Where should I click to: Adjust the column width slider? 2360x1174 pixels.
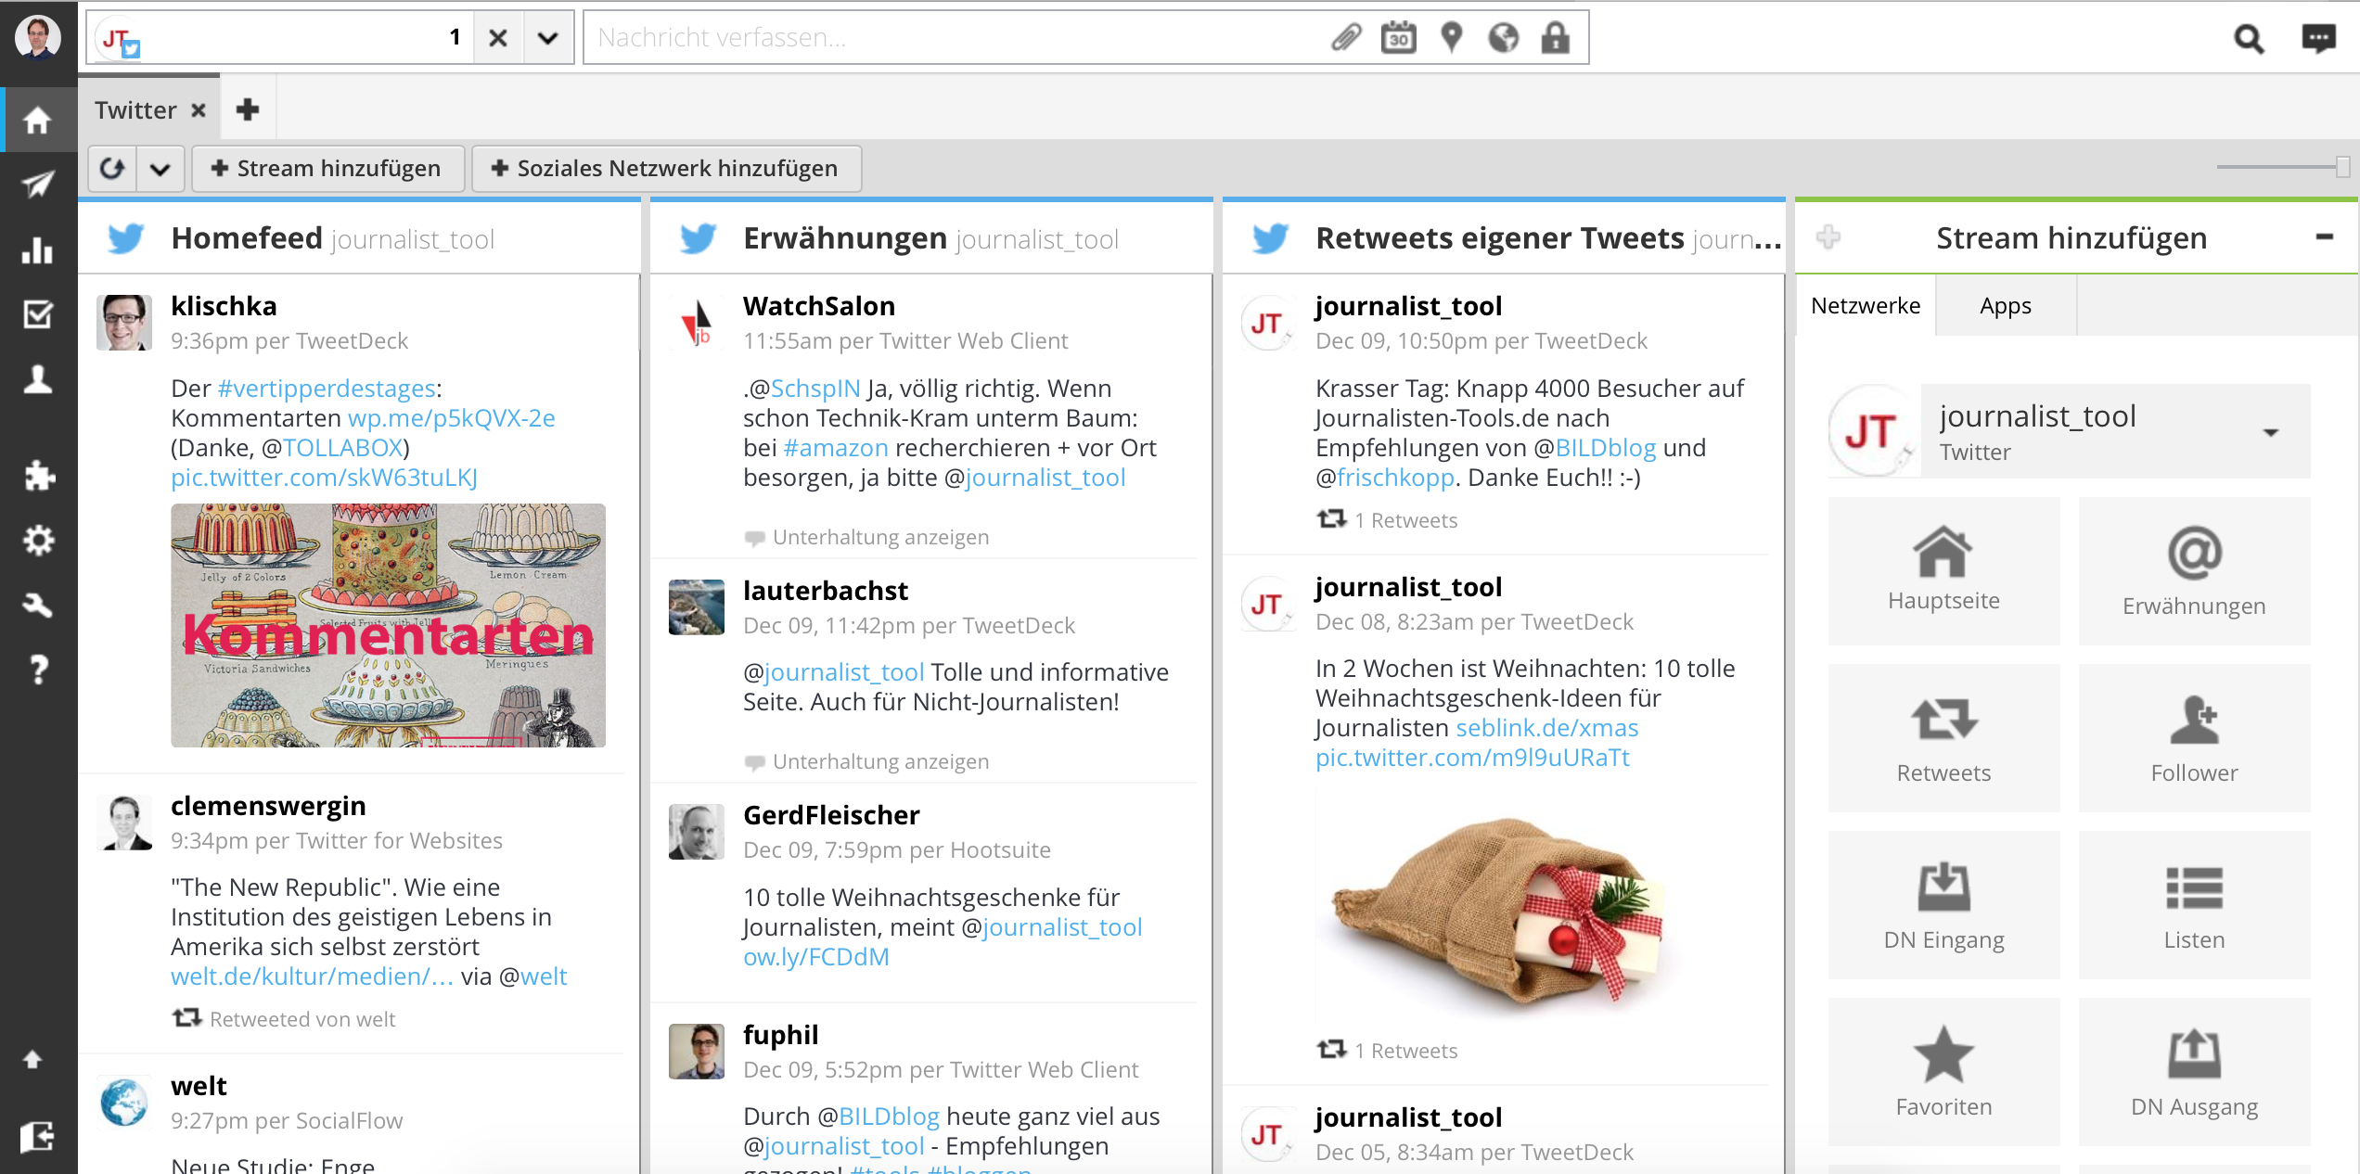[x=2342, y=167]
